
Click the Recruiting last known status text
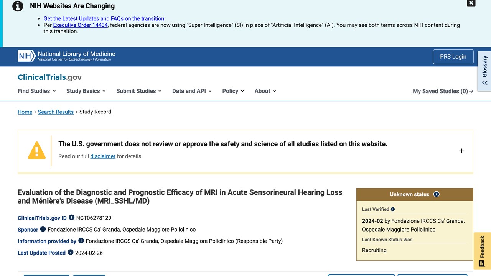(374, 250)
